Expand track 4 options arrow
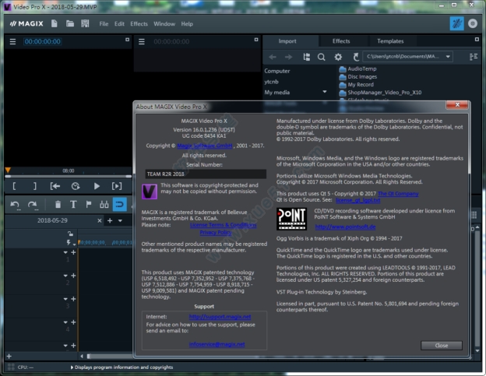486x376 pixels. pos(65,322)
